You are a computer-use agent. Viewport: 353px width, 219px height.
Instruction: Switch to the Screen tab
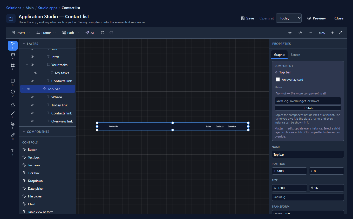click(295, 55)
